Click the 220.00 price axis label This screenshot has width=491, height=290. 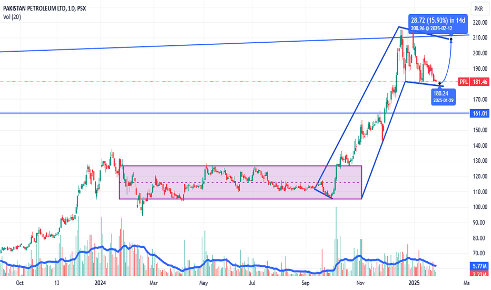pyautogui.click(x=480, y=23)
